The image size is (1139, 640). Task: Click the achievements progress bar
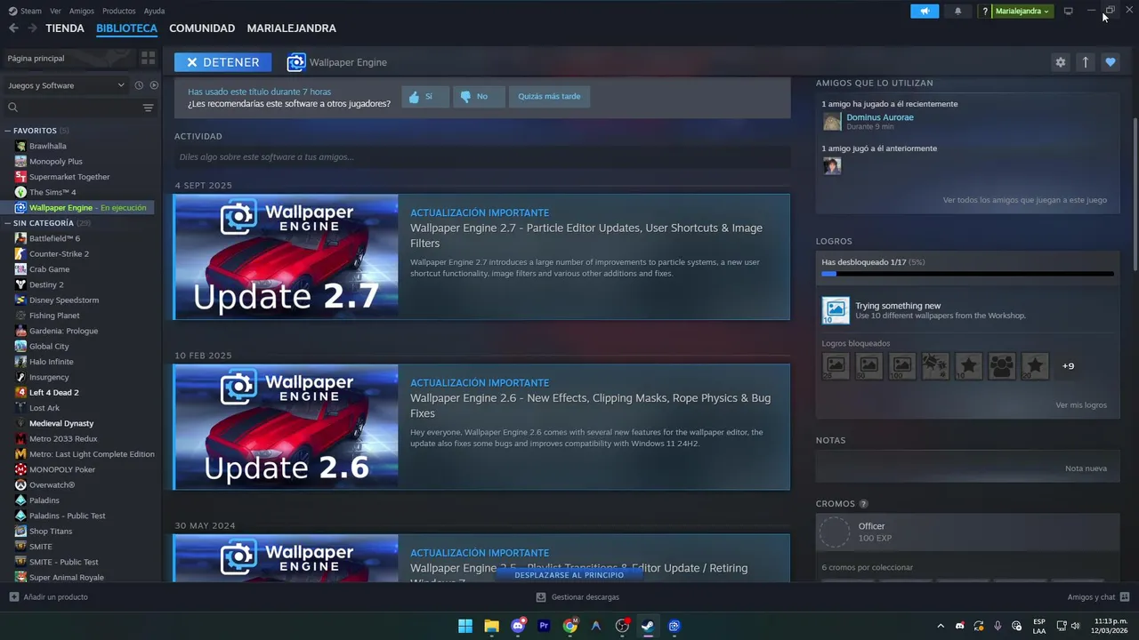[967, 274]
